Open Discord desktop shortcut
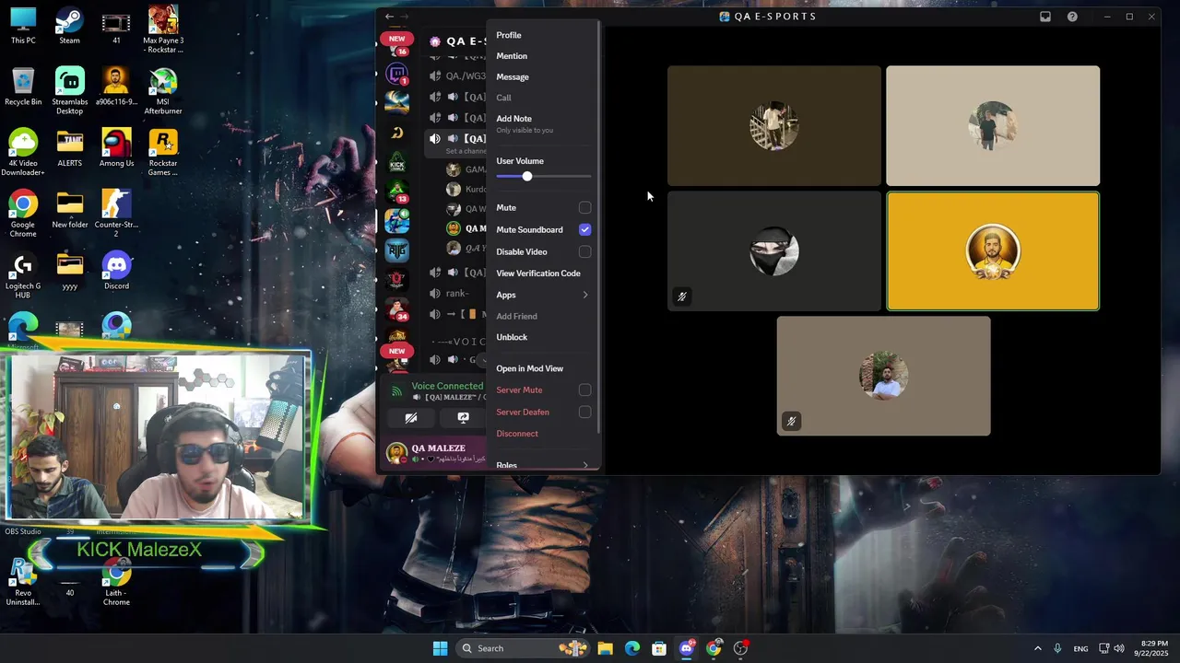The height and width of the screenshot is (663, 1180). (116, 271)
